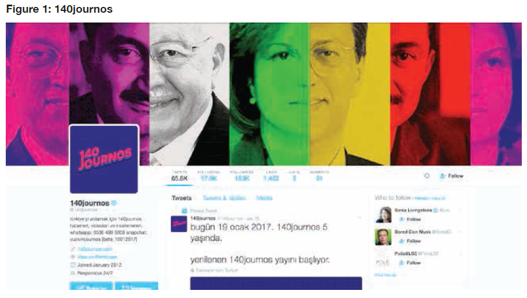The width and height of the screenshot is (527, 298).
Task: View the Followers count list
Action: (x=242, y=176)
